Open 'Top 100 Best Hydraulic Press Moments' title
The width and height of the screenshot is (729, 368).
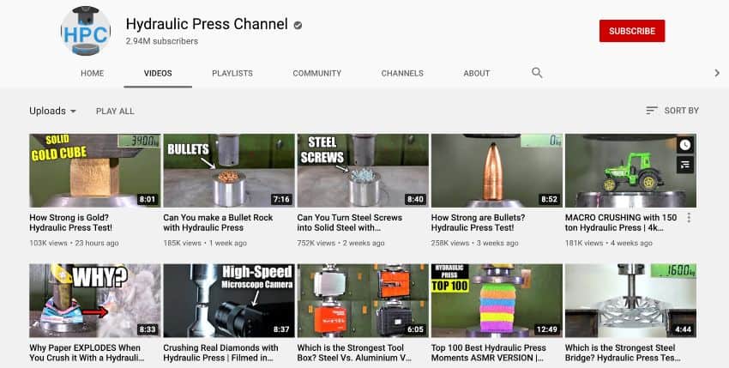coord(488,353)
